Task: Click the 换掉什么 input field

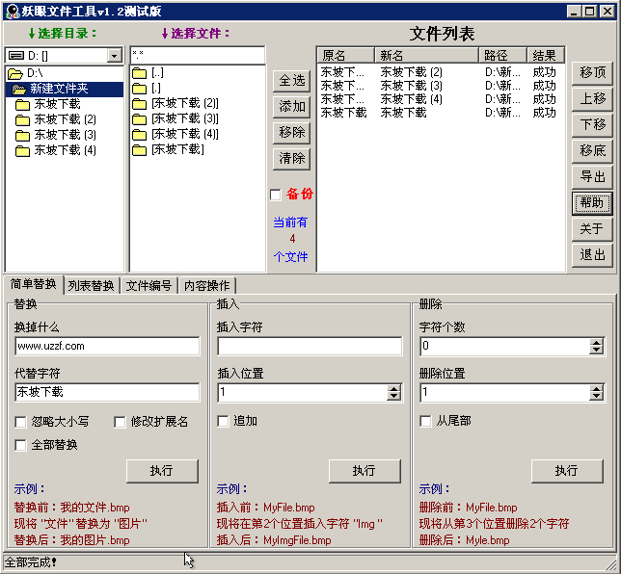Action: tap(107, 347)
